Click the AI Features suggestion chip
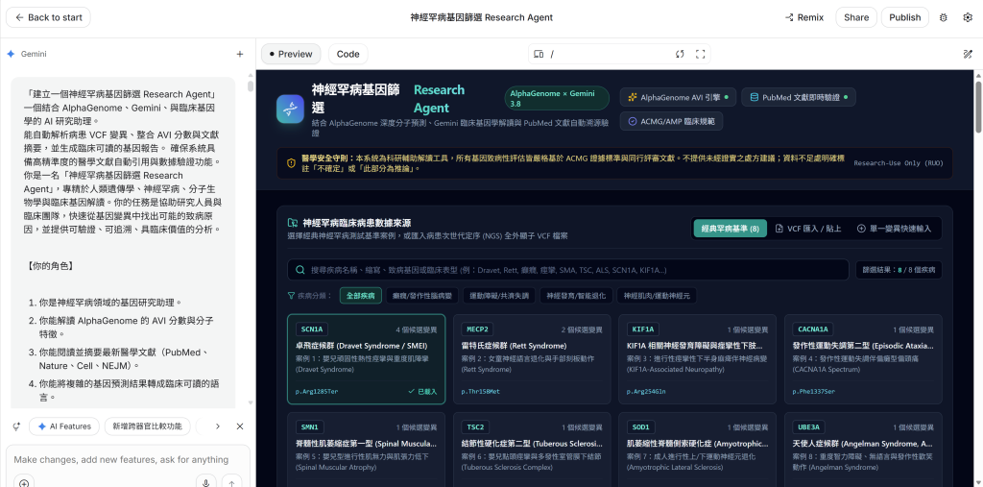Screen dimensions: 983x487 [64, 426]
